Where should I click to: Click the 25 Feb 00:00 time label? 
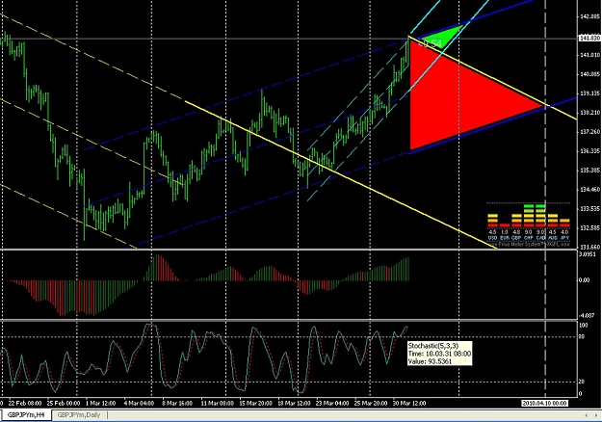click(64, 403)
